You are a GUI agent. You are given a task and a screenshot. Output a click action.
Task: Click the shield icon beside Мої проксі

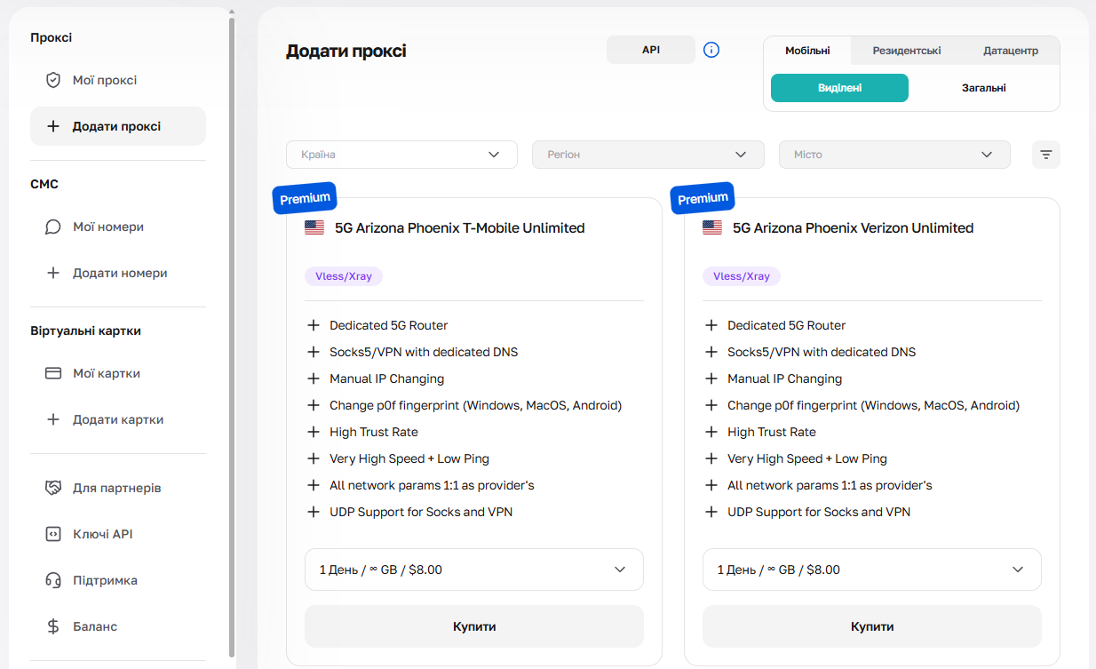point(53,80)
